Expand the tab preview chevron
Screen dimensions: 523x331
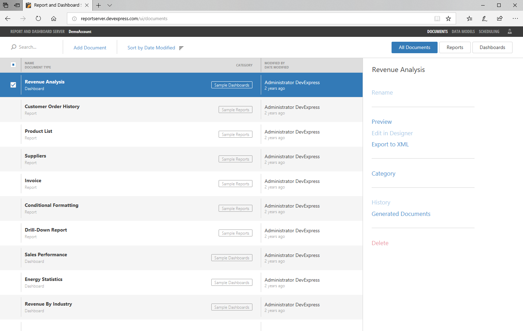[x=110, y=6]
